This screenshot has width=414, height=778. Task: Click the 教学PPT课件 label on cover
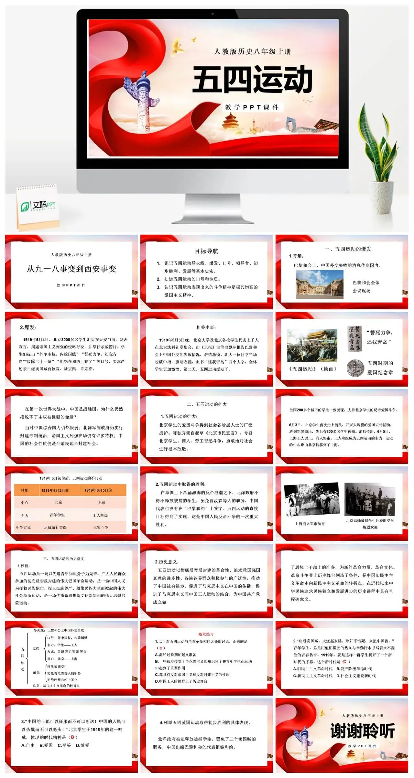pos(252,107)
